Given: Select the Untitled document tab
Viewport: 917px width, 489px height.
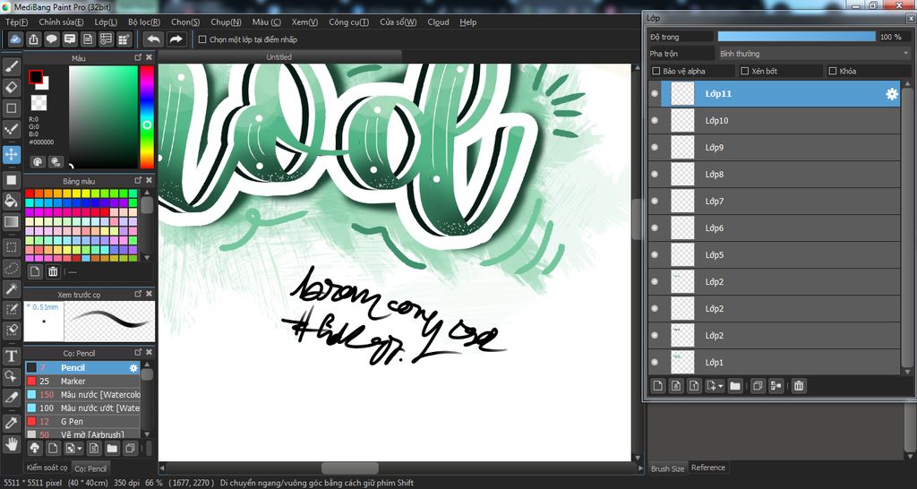Looking at the screenshot, I should (279, 56).
